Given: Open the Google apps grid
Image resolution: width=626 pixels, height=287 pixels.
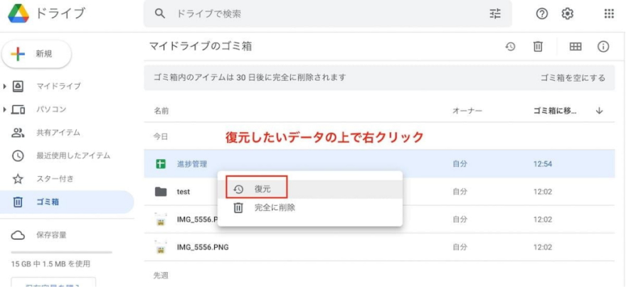Looking at the screenshot, I should pos(609,14).
